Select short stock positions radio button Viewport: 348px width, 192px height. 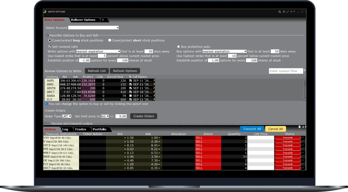tap(110, 40)
